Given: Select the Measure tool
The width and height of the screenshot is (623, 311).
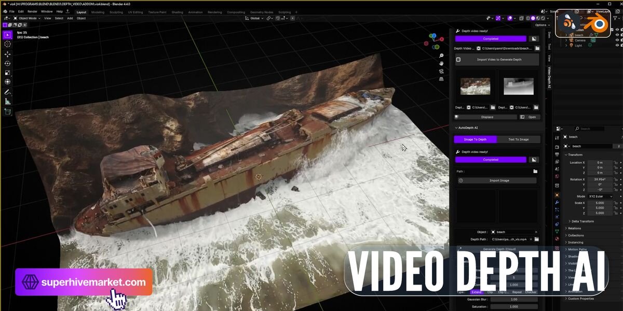Looking at the screenshot, I should (x=8, y=102).
